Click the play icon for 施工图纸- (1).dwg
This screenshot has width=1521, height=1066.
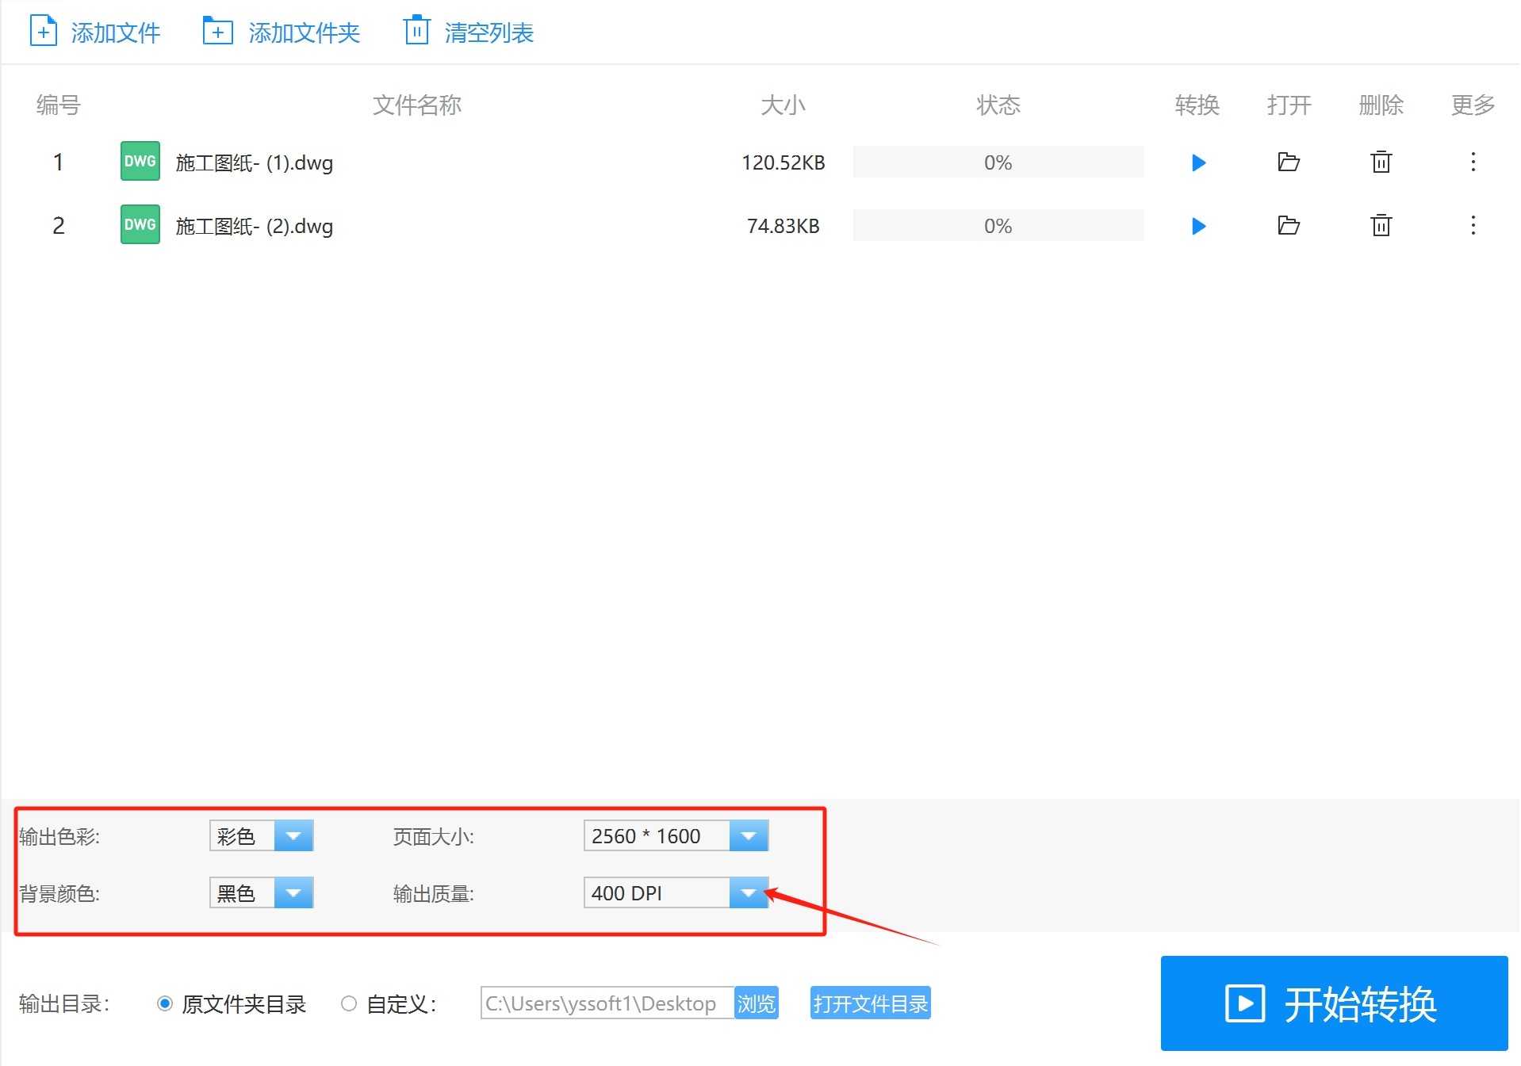point(1198,162)
